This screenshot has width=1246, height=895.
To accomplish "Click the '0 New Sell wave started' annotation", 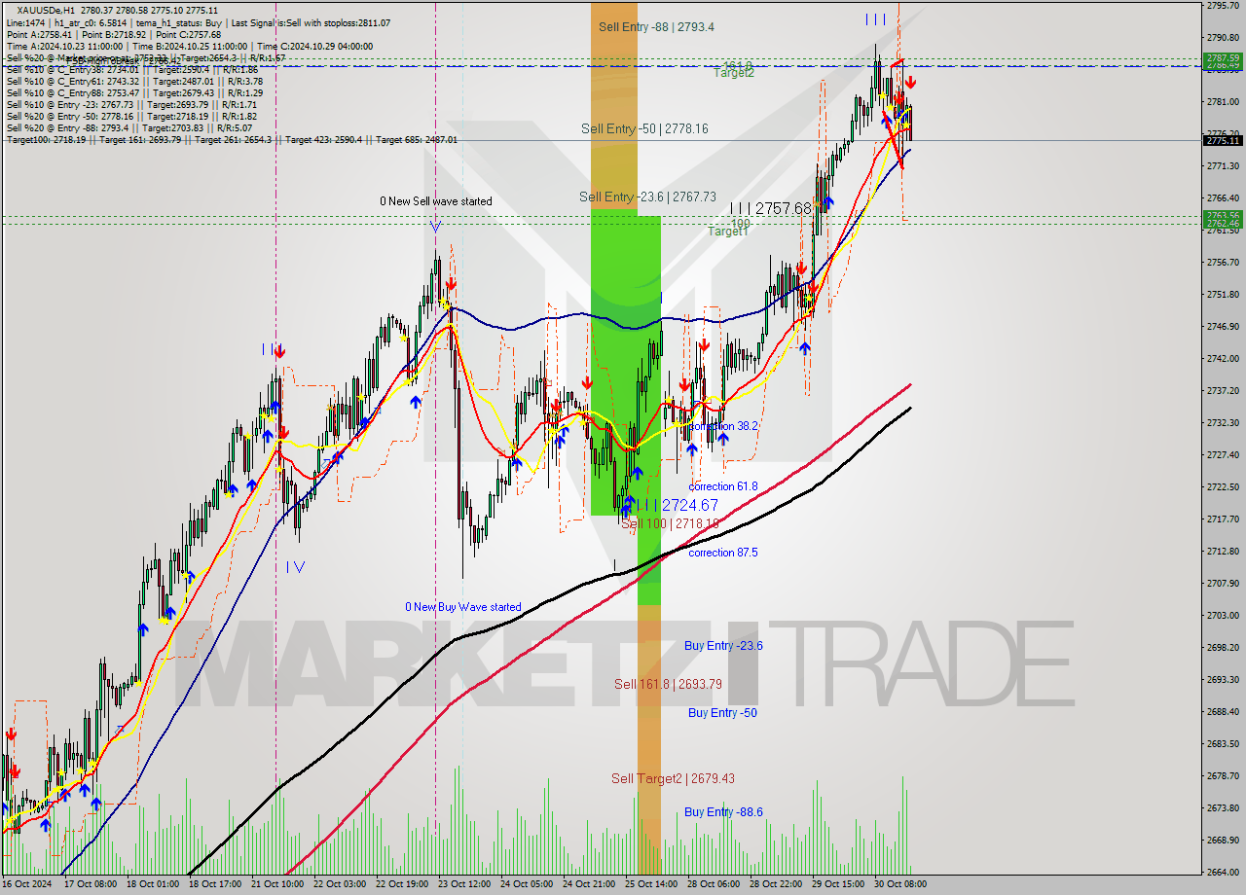I will [436, 201].
